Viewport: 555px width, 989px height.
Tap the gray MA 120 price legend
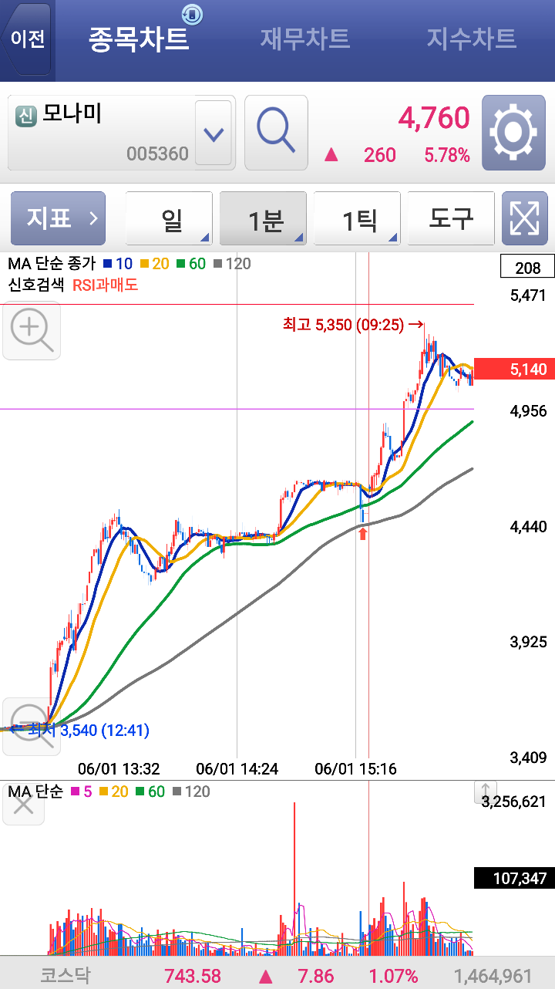click(233, 264)
